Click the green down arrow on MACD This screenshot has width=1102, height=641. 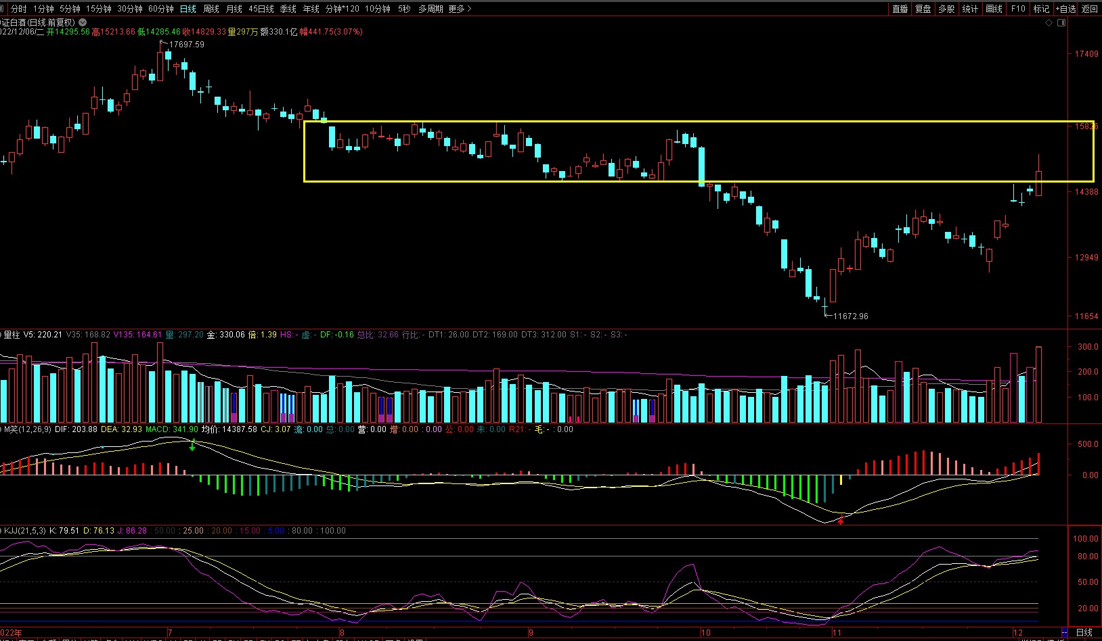click(x=192, y=446)
